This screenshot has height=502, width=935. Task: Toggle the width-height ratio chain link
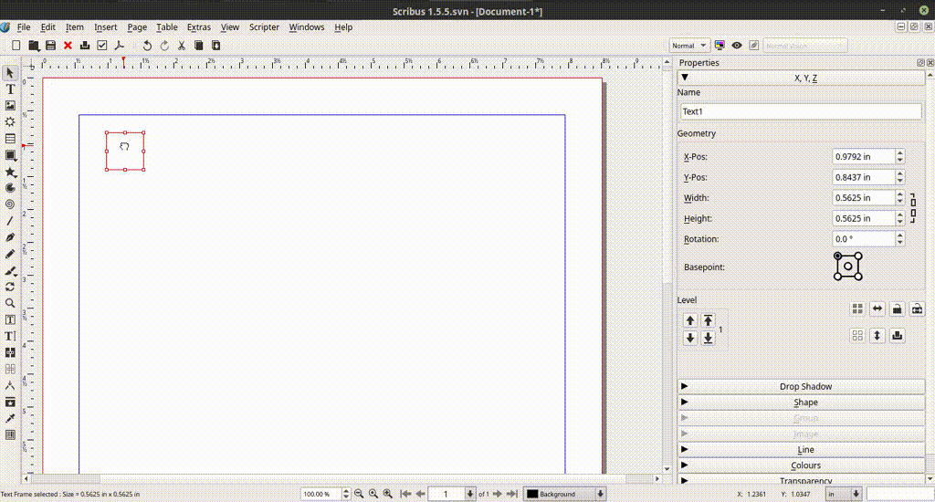click(x=912, y=208)
